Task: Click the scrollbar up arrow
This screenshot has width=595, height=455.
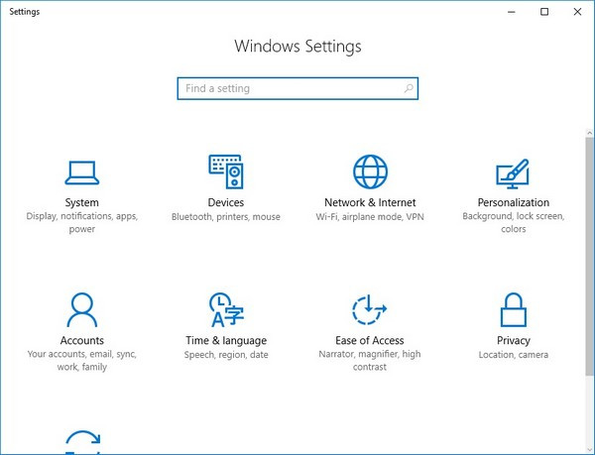Action: click(x=589, y=133)
